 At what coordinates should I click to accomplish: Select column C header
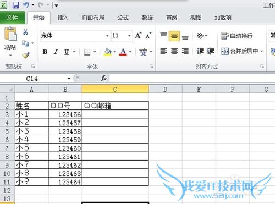[x=115, y=89]
